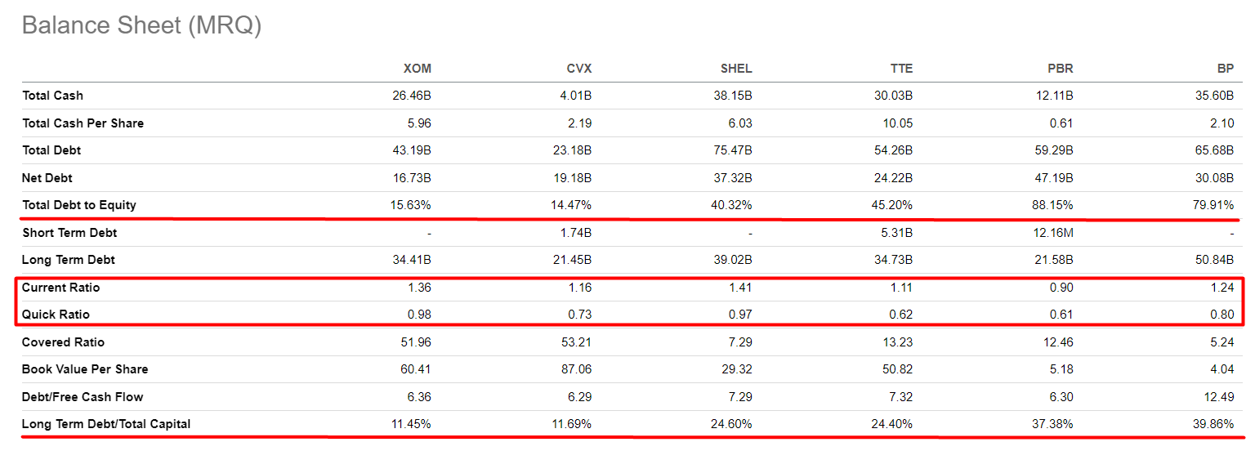Select the Quick Ratio row label

(56, 315)
